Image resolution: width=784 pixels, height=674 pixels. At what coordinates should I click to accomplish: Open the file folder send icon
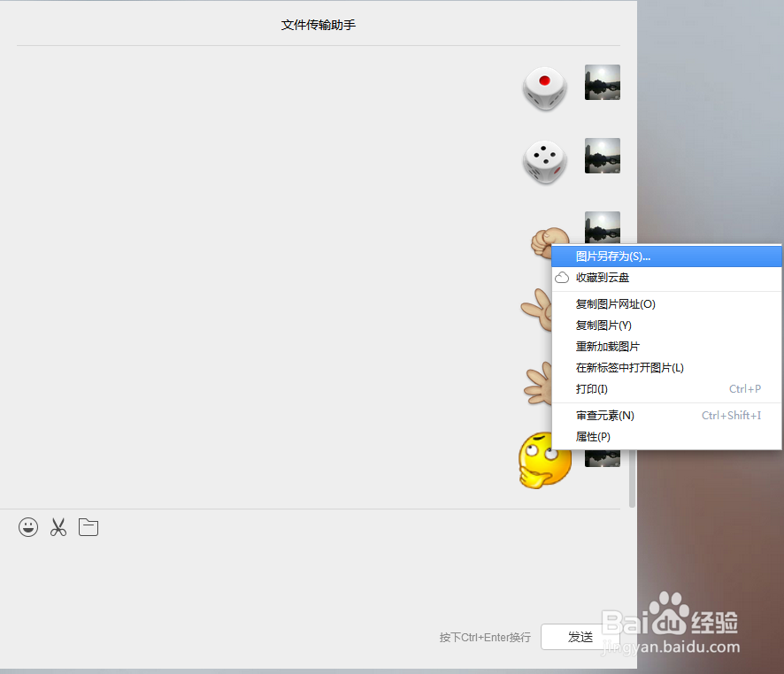(88, 527)
